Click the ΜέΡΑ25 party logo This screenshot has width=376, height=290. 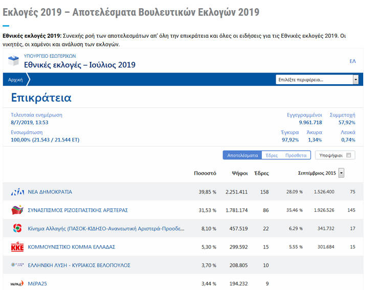pyautogui.click(x=17, y=283)
